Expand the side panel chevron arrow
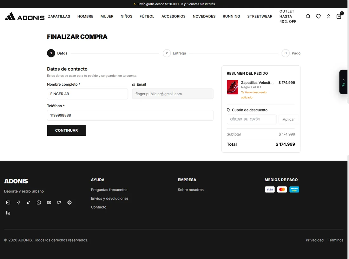349x259 pixels. click(343, 79)
